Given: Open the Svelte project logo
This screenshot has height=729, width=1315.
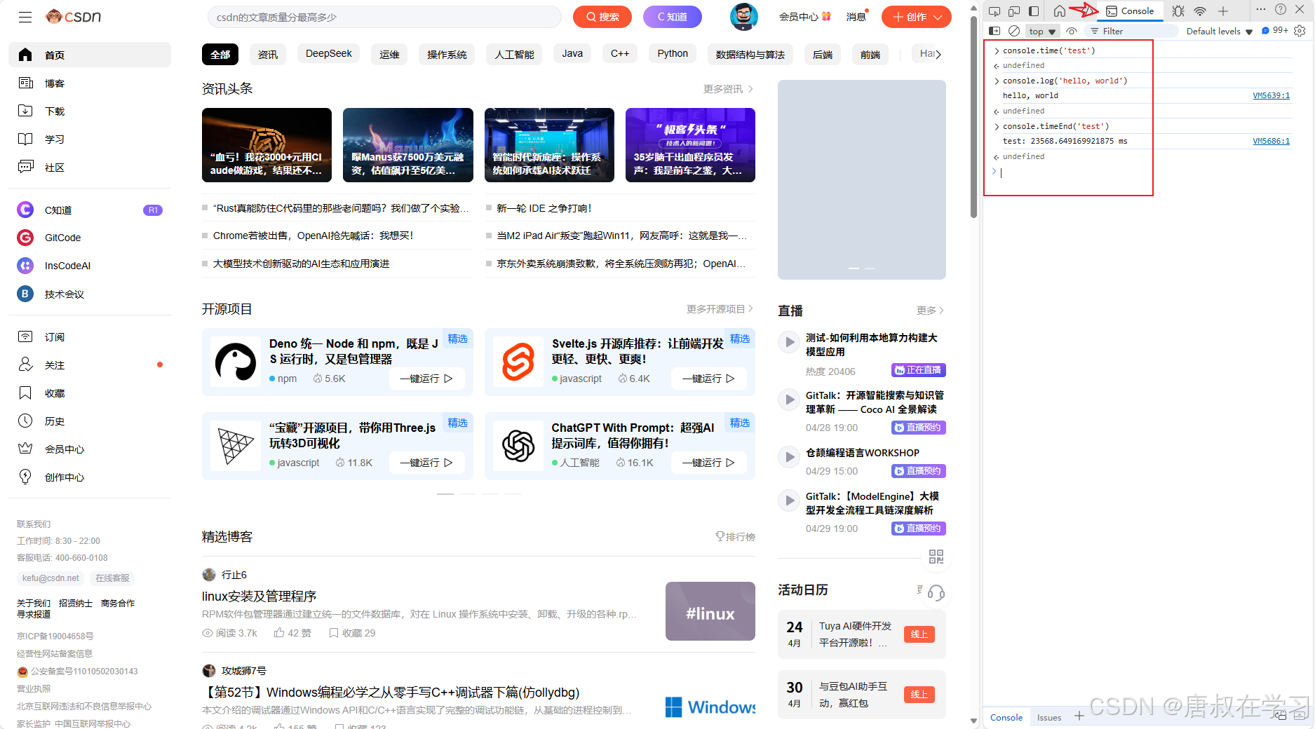Looking at the screenshot, I should click(518, 362).
